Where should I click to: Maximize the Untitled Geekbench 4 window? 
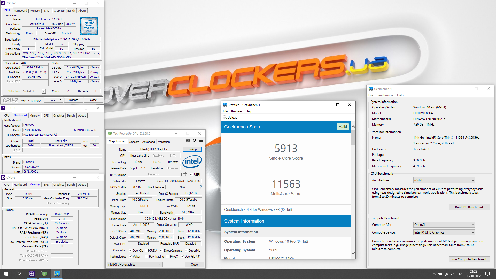pos(338,105)
